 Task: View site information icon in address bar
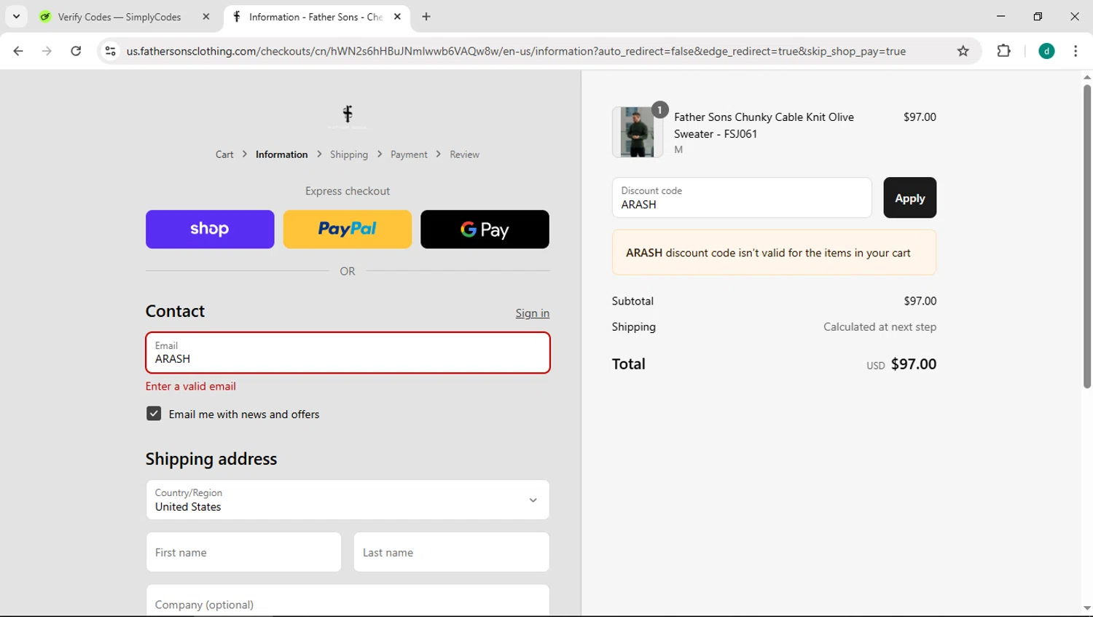(x=111, y=51)
